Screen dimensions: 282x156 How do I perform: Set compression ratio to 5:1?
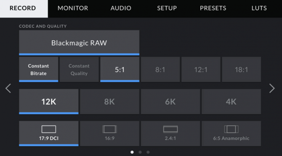[120, 69]
